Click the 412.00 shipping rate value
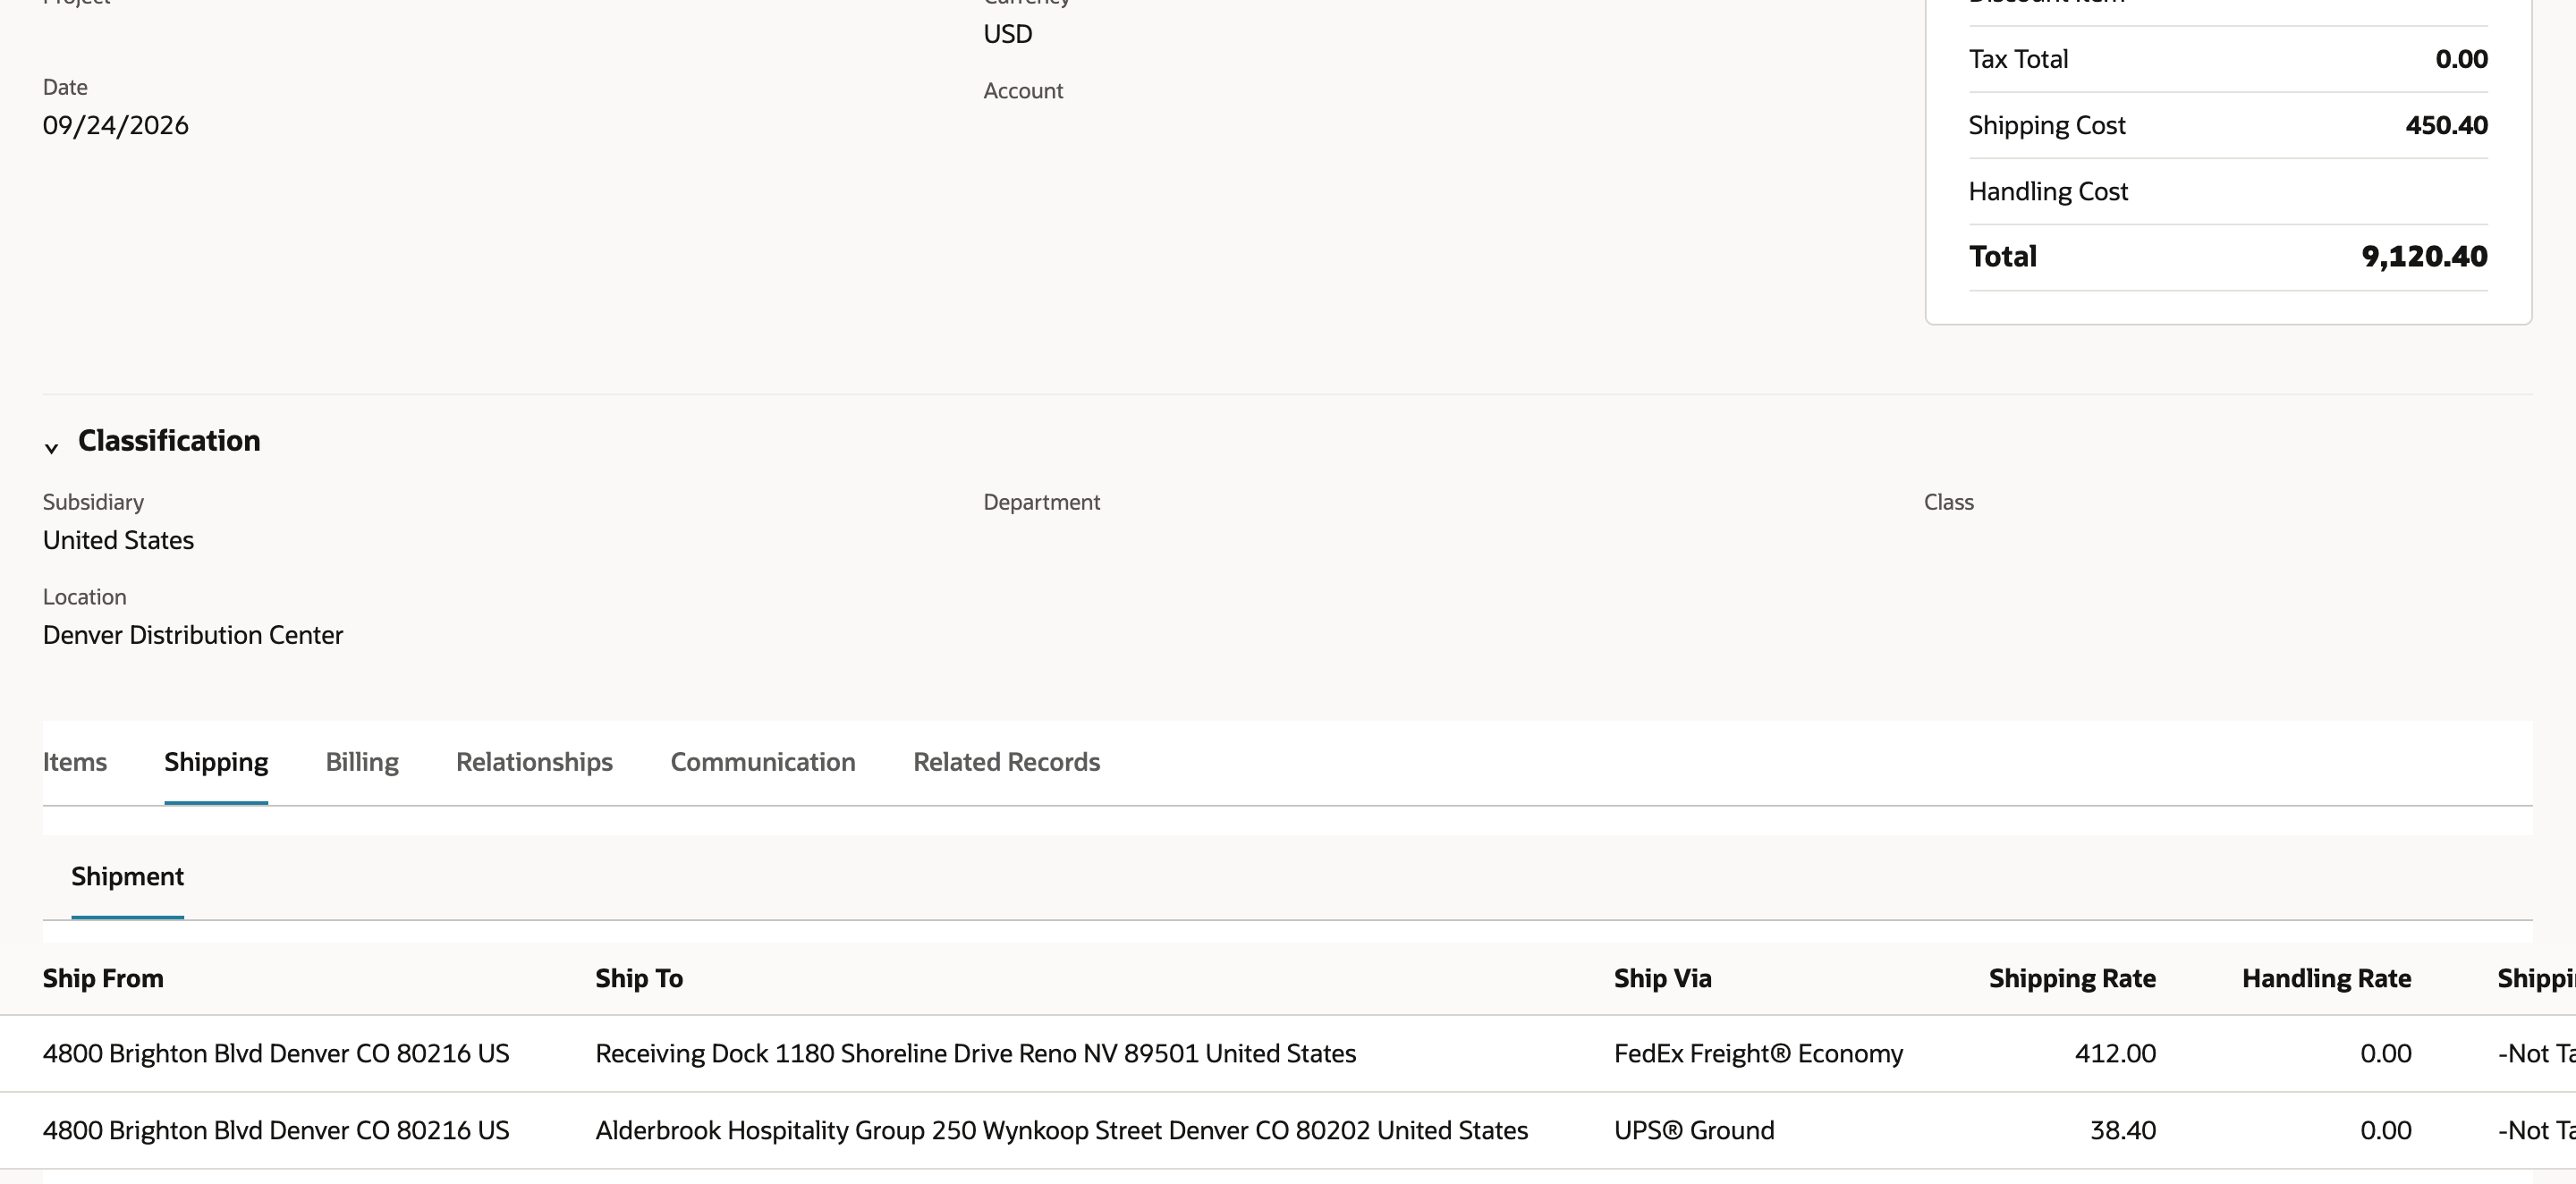Image resolution: width=2576 pixels, height=1184 pixels. coord(2115,1054)
